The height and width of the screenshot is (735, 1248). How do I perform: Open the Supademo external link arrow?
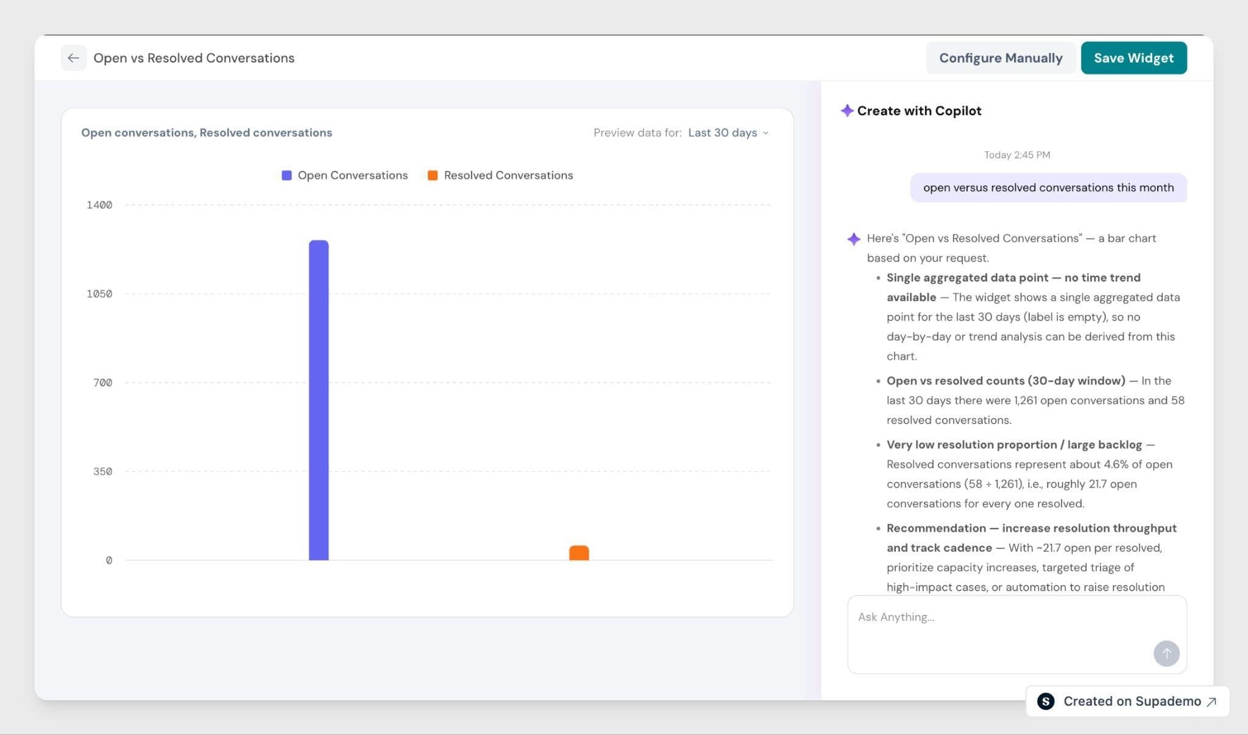click(x=1211, y=702)
